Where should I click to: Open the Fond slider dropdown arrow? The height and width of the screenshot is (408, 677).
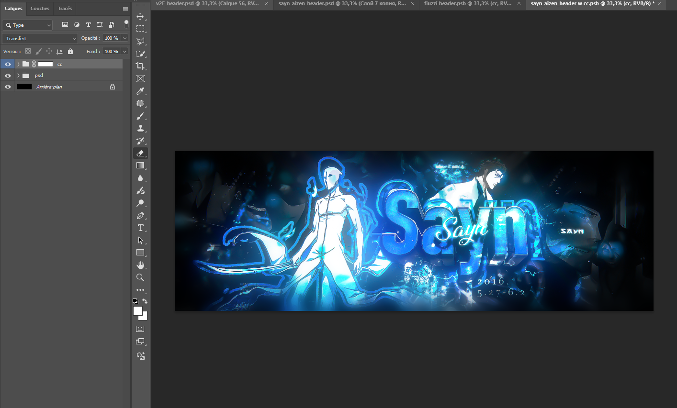coord(125,51)
